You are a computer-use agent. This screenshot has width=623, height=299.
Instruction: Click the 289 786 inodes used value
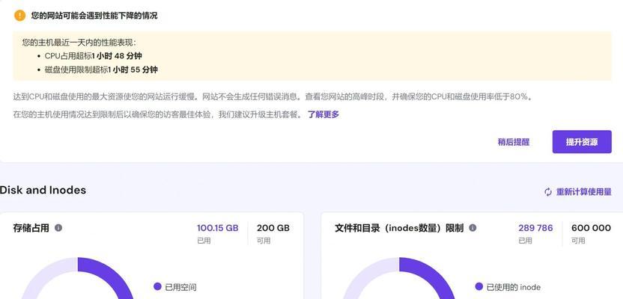click(x=535, y=228)
